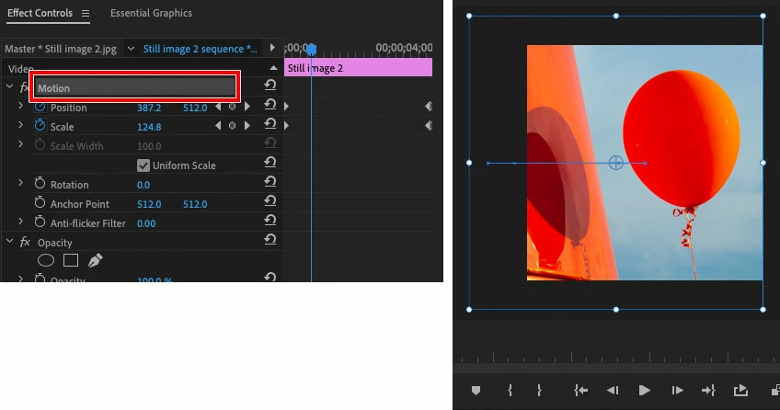Click the anchor point crosshair in monitor
The image size is (780, 410).
pyautogui.click(x=616, y=163)
